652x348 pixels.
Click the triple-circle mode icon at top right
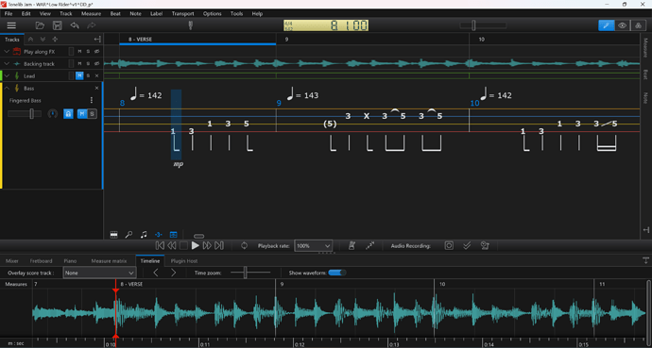coord(638,25)
